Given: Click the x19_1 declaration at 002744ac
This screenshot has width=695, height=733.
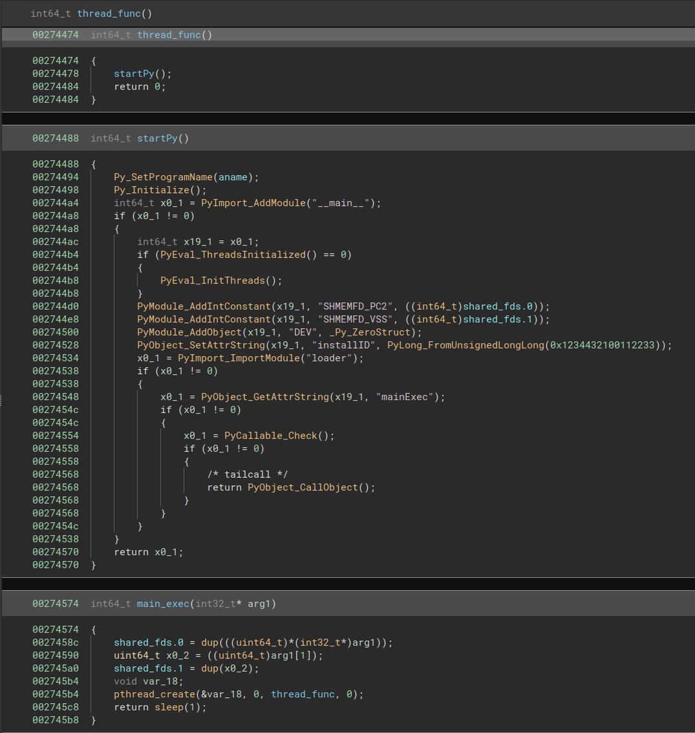Looking at the screenshot, I should 198,242.
